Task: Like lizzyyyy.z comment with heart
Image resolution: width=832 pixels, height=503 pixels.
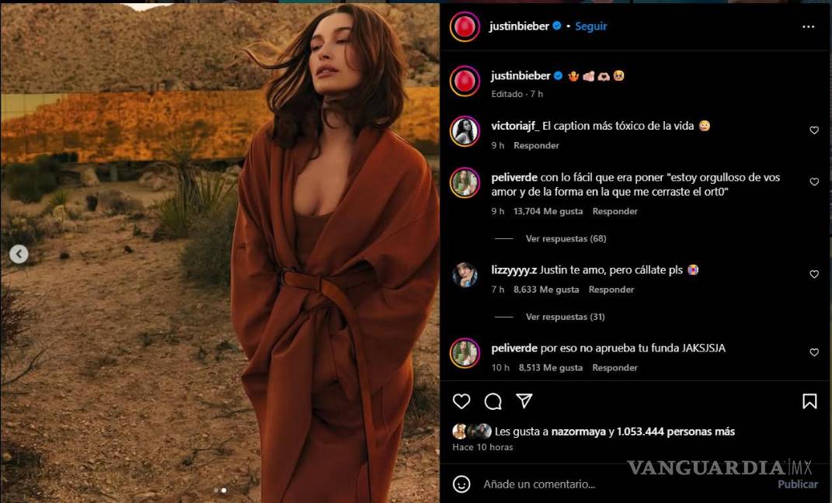Action: click(x=814, y=274)
